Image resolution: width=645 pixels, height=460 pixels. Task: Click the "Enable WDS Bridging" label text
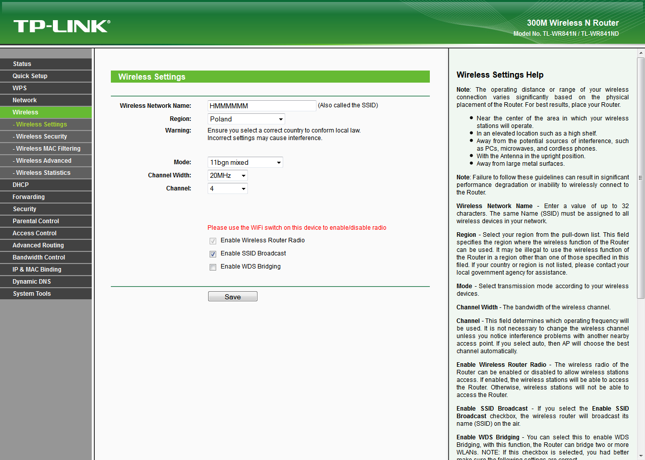(x=250, y=267)
